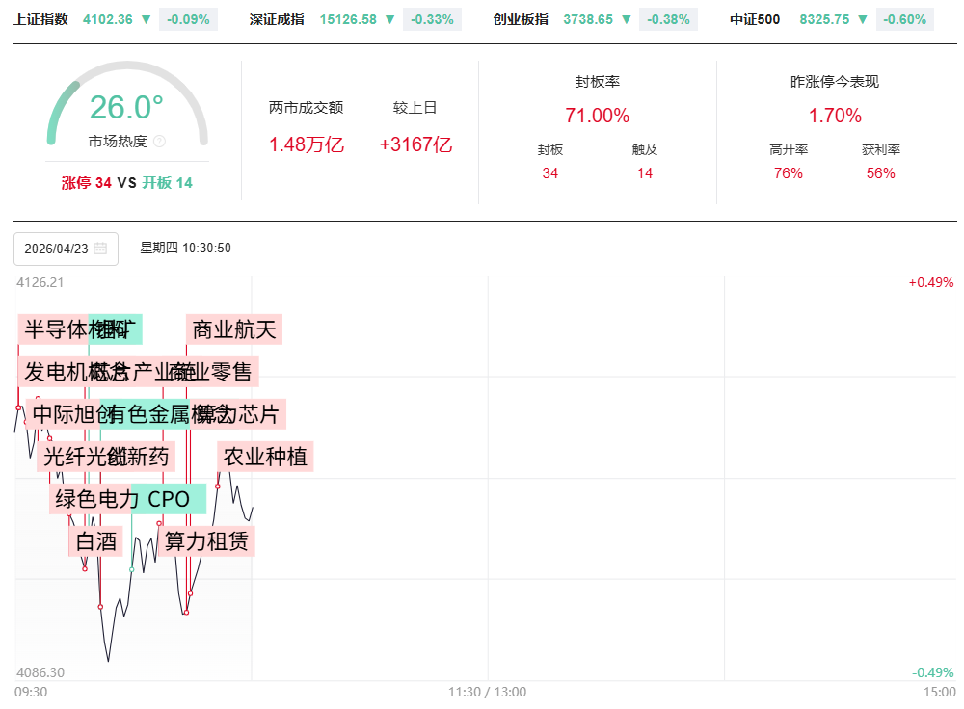
Task: Select the green CPO tag
Action: click(x=168, y=499)
